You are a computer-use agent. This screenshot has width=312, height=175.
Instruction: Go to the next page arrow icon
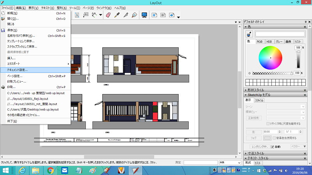[x=172, y=15]
